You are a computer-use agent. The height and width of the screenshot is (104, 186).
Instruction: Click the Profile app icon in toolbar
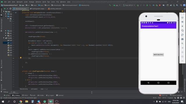click(x=153, y=5)
